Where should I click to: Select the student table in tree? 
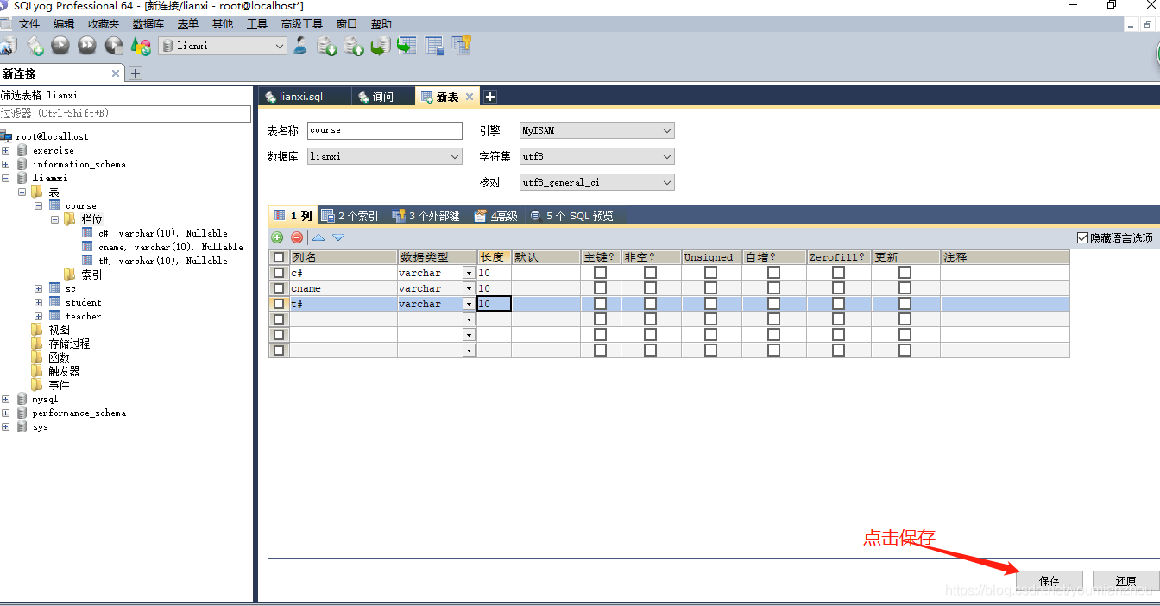pyautogui.click(x=83, y=302)
